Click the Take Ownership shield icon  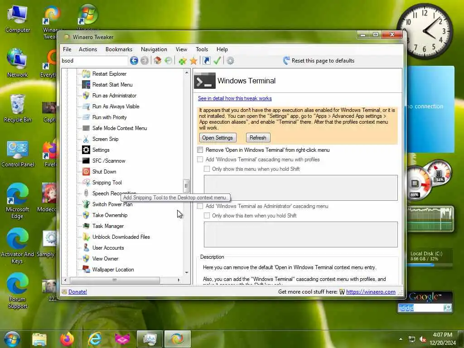click(86, 215)
